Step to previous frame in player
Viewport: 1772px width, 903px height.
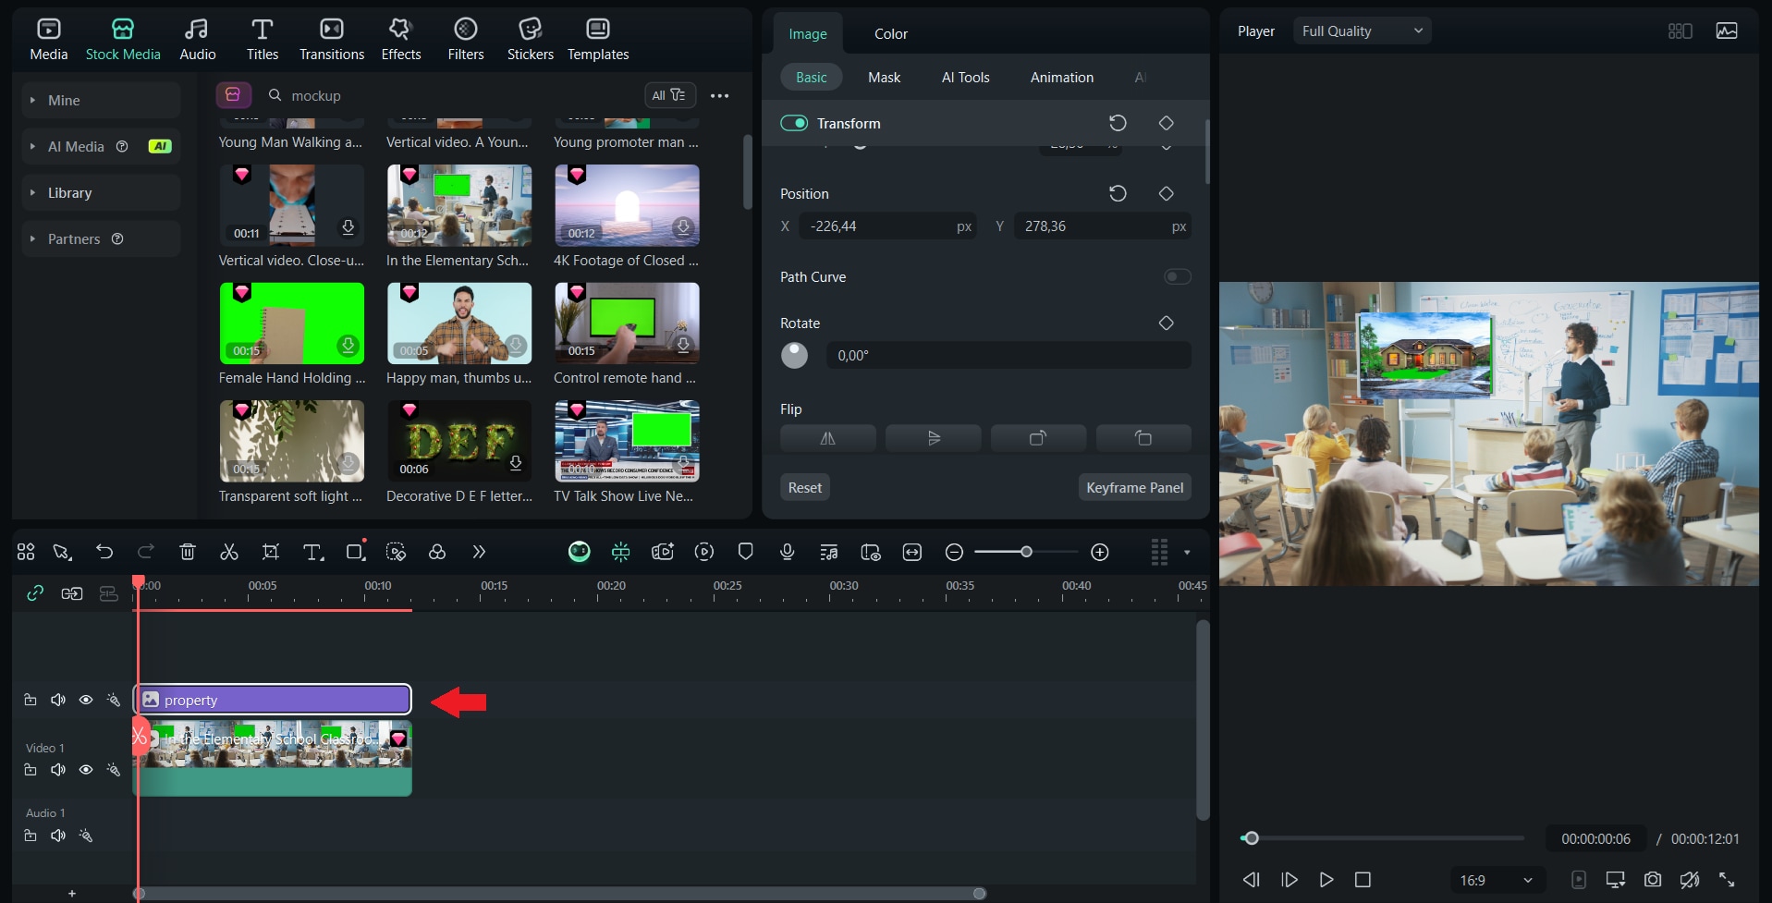[x=1252, y=879]
